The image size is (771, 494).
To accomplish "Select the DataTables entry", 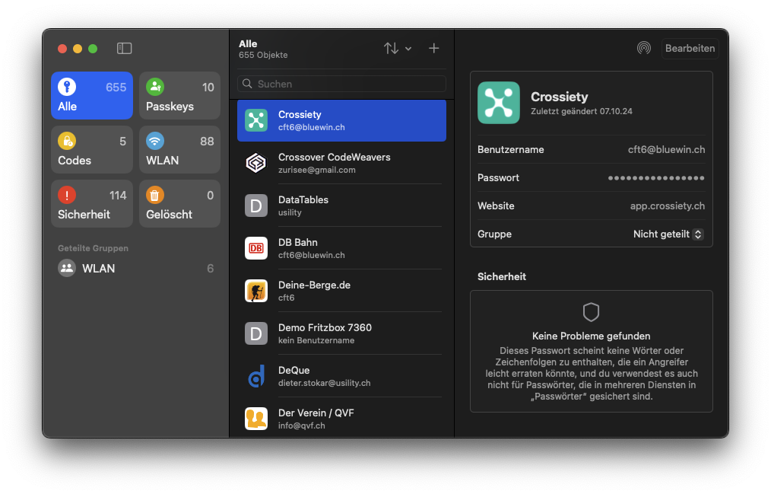I will click(341, 206).
